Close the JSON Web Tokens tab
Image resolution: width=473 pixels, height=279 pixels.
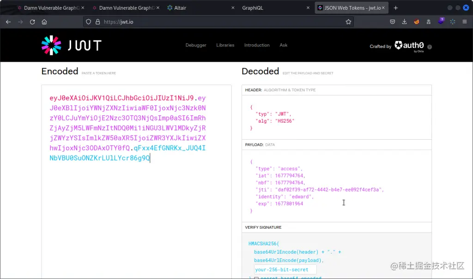pos(383,8)
